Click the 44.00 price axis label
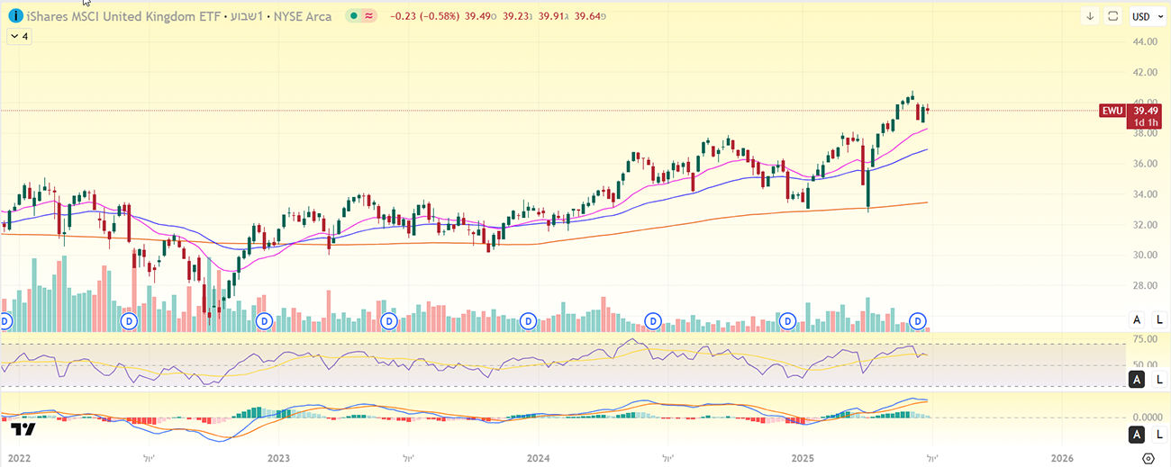1171x467 pixels. click(1147, 41)
